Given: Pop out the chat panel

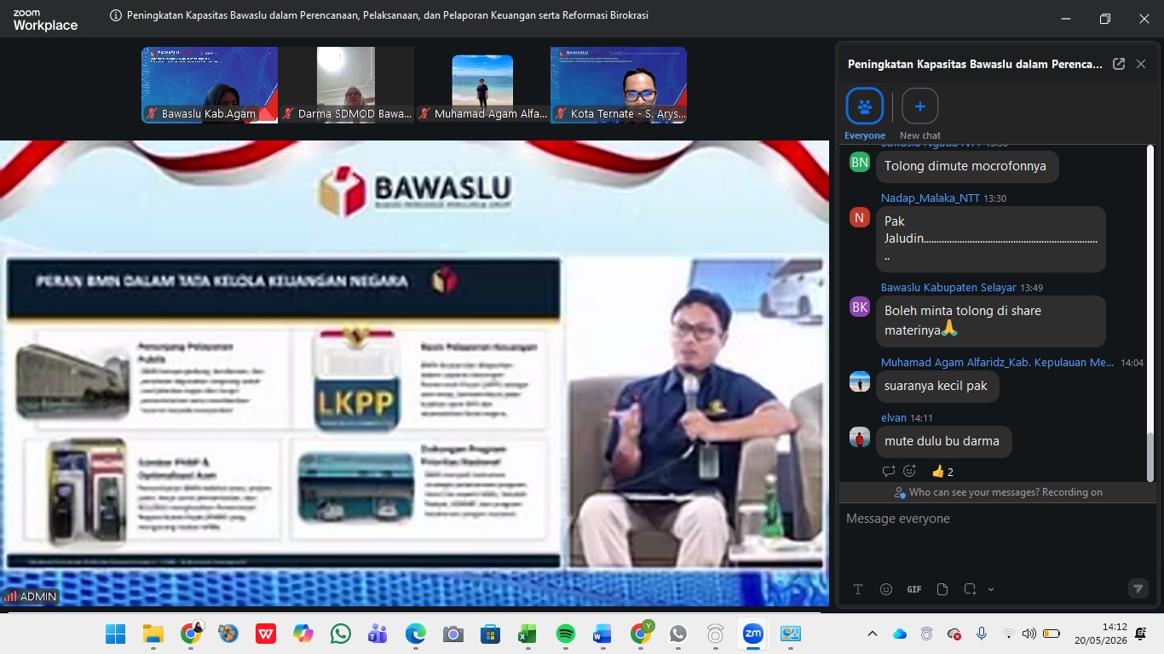Looking at the screenshot, I should click(1119, 64).
